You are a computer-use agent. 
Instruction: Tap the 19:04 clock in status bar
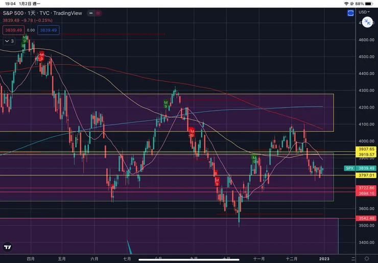(10, 4)
